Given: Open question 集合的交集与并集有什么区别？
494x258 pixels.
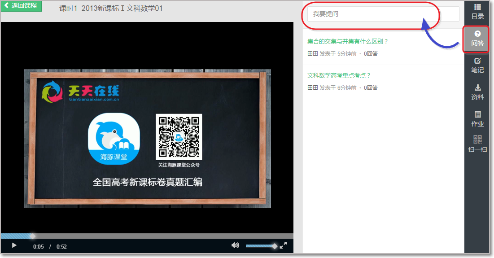Looking at the screenshot, I should tap(348, 41).
